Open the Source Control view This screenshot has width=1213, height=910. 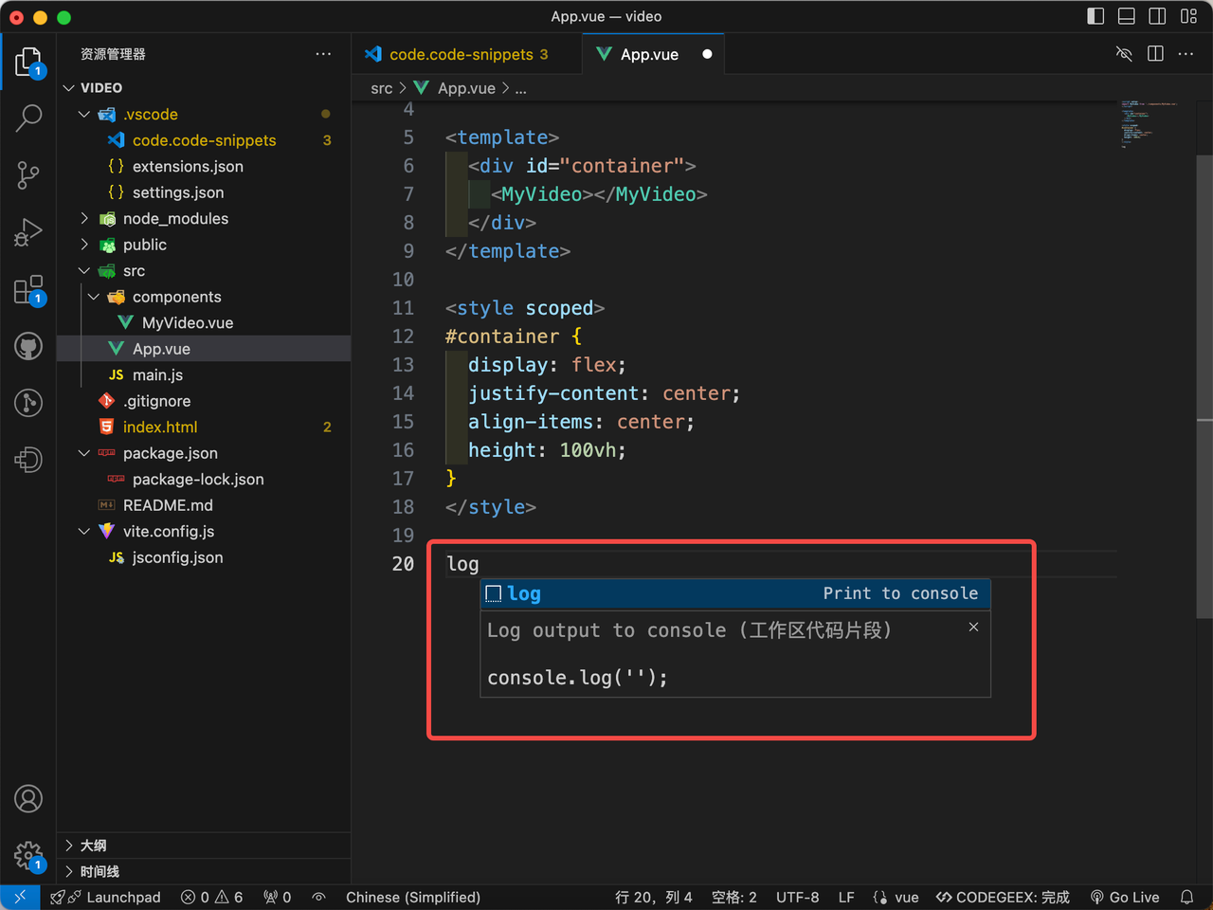(28, 175)
